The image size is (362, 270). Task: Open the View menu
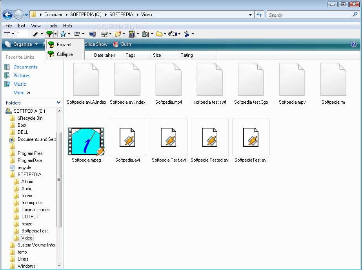coord(36,26)
